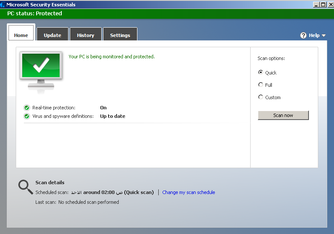334x234 pixels.
Task: Switch to the Update tab
Action: (52, 35)
